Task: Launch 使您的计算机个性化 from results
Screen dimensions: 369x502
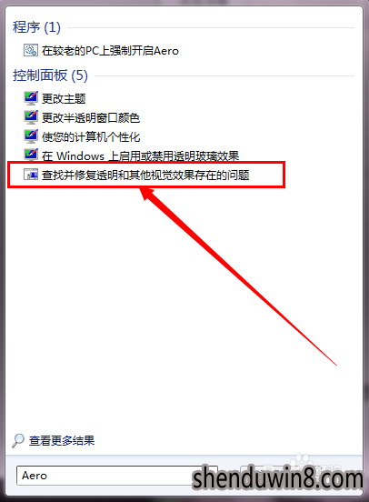Action: pyautogui.click(x=91, y=136)
